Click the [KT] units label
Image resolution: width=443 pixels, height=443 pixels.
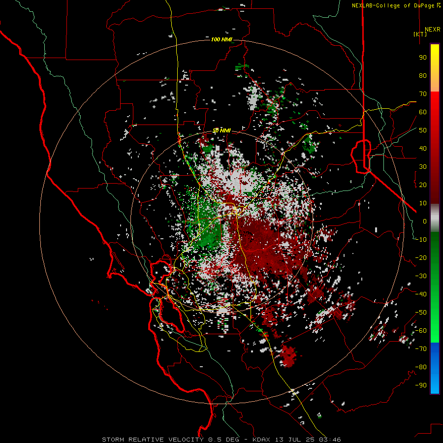tap(420, 34)
